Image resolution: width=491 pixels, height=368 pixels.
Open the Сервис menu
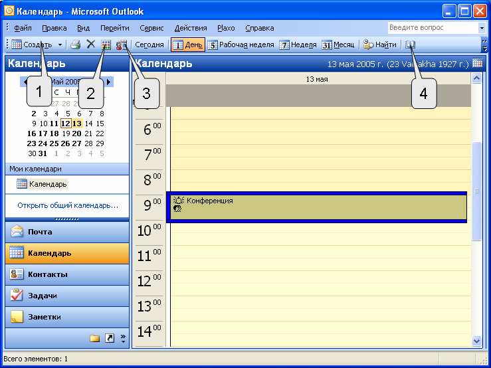(x=151, y=28)
